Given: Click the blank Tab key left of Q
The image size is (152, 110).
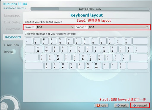Looking at the screenshot, I should click(30, 49).
